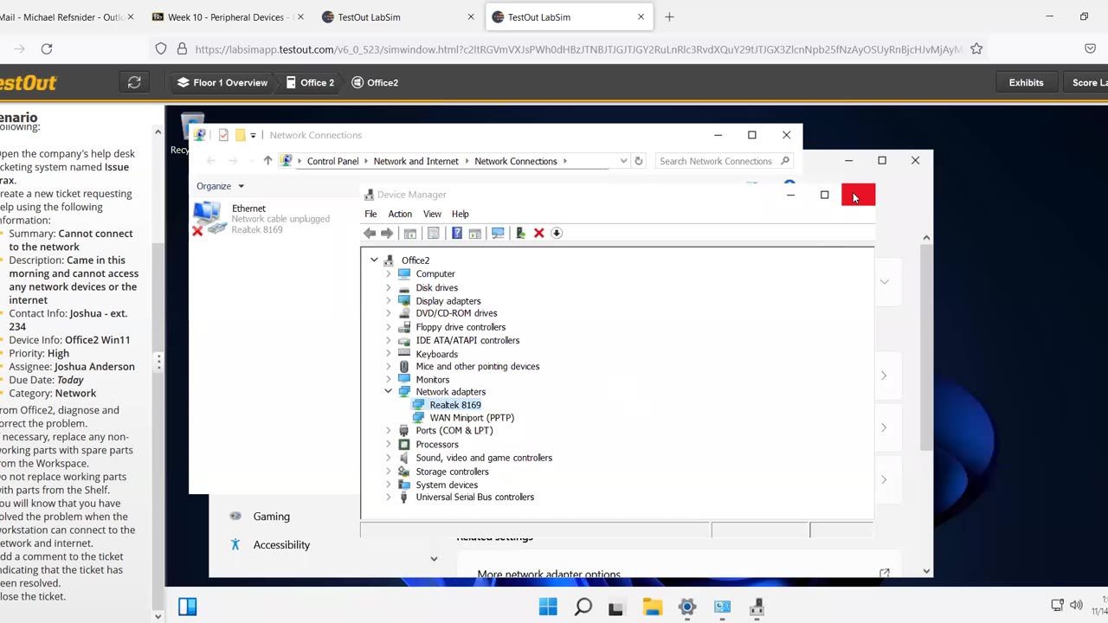
Task: Open the File menu in Device Manager
Action: pyautogui.click(x=370, y=214)
